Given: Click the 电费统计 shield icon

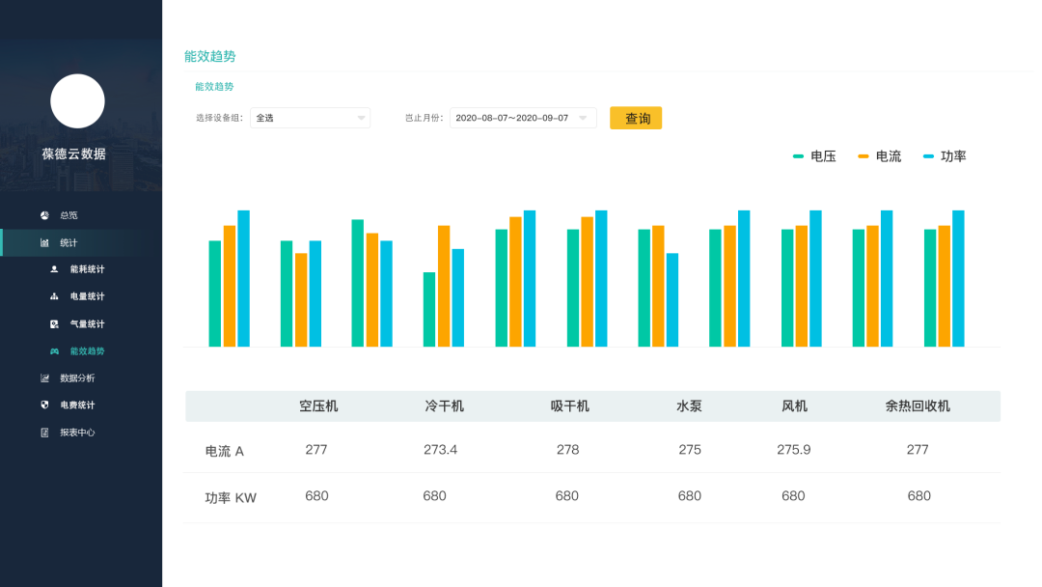Looking at the screenshot, I should click(x=44, y=405).
